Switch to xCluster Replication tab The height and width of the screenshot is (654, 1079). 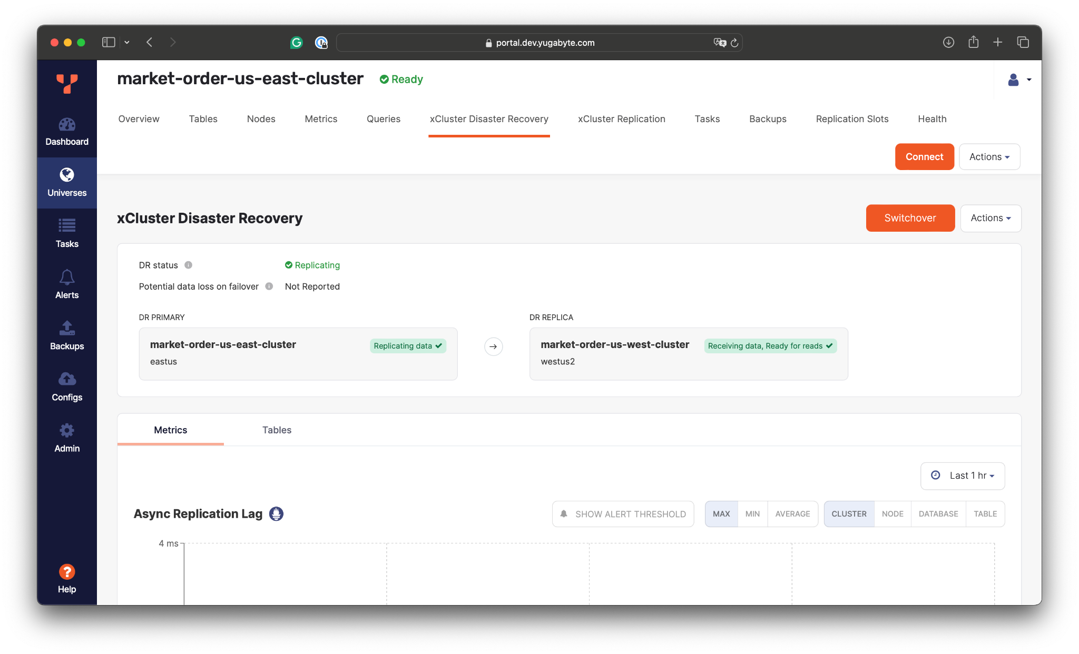[x=621, y=119]
